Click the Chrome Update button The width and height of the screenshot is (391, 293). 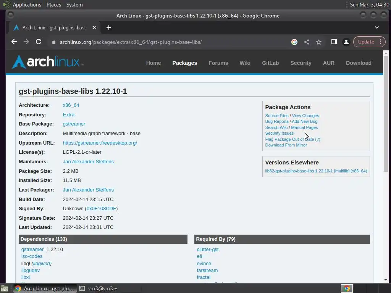(366, 42)
